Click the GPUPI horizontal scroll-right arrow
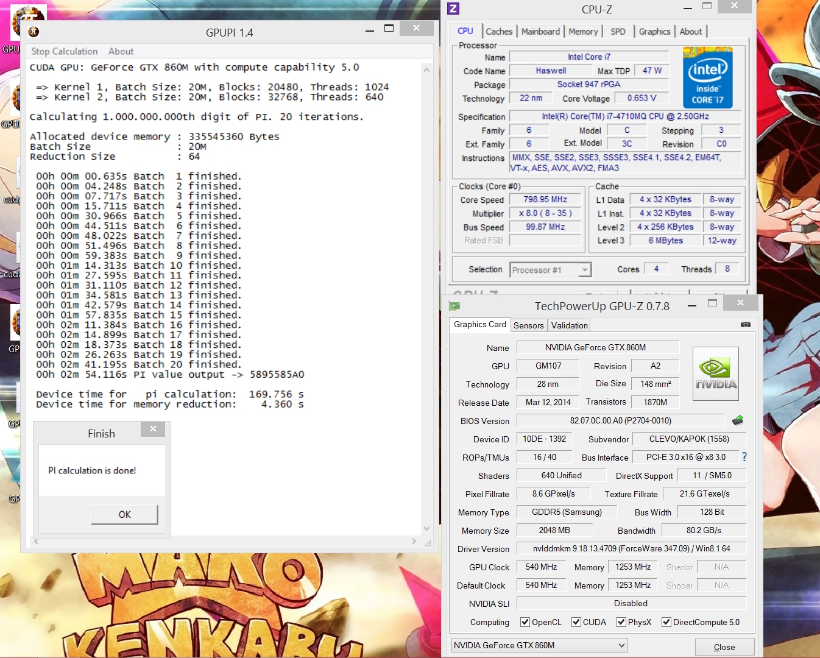Viewport: 820px width, 658px height. pyautogui.click(x=414, y=541)
